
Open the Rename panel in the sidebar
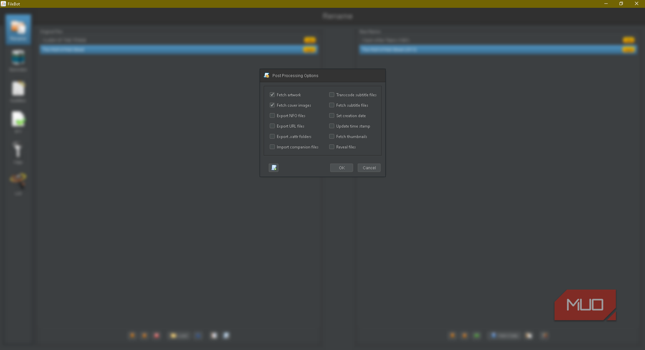point(18,29)
